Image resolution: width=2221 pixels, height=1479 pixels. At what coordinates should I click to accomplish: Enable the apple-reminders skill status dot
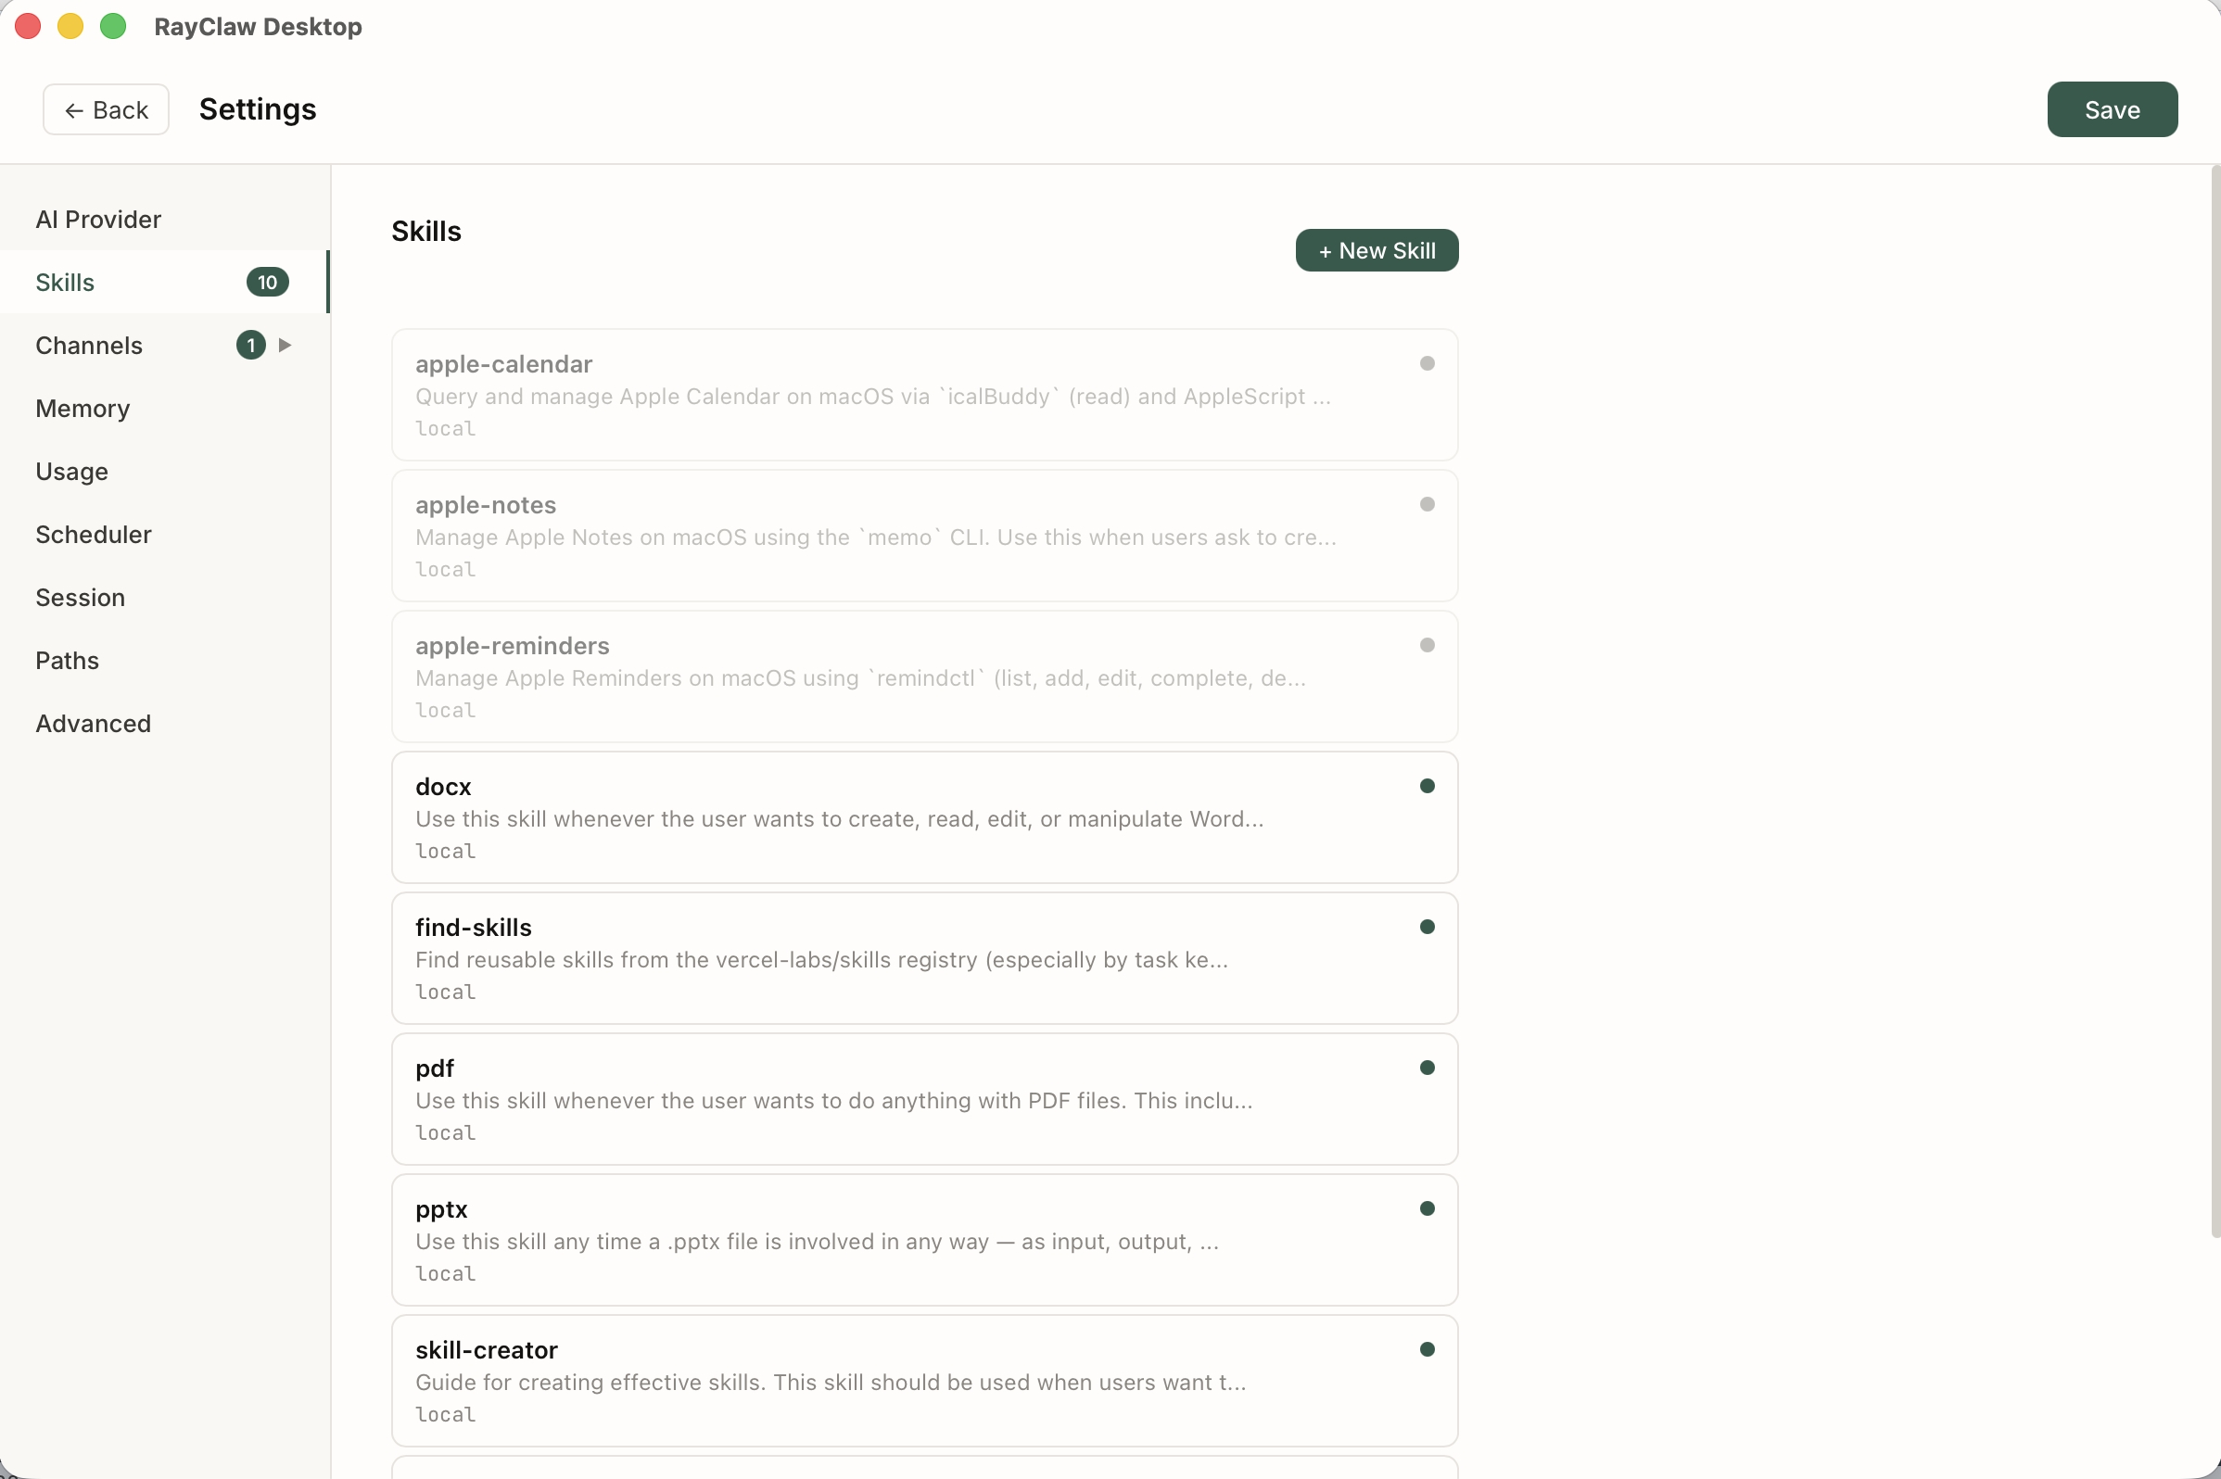tap(1427, 645)
